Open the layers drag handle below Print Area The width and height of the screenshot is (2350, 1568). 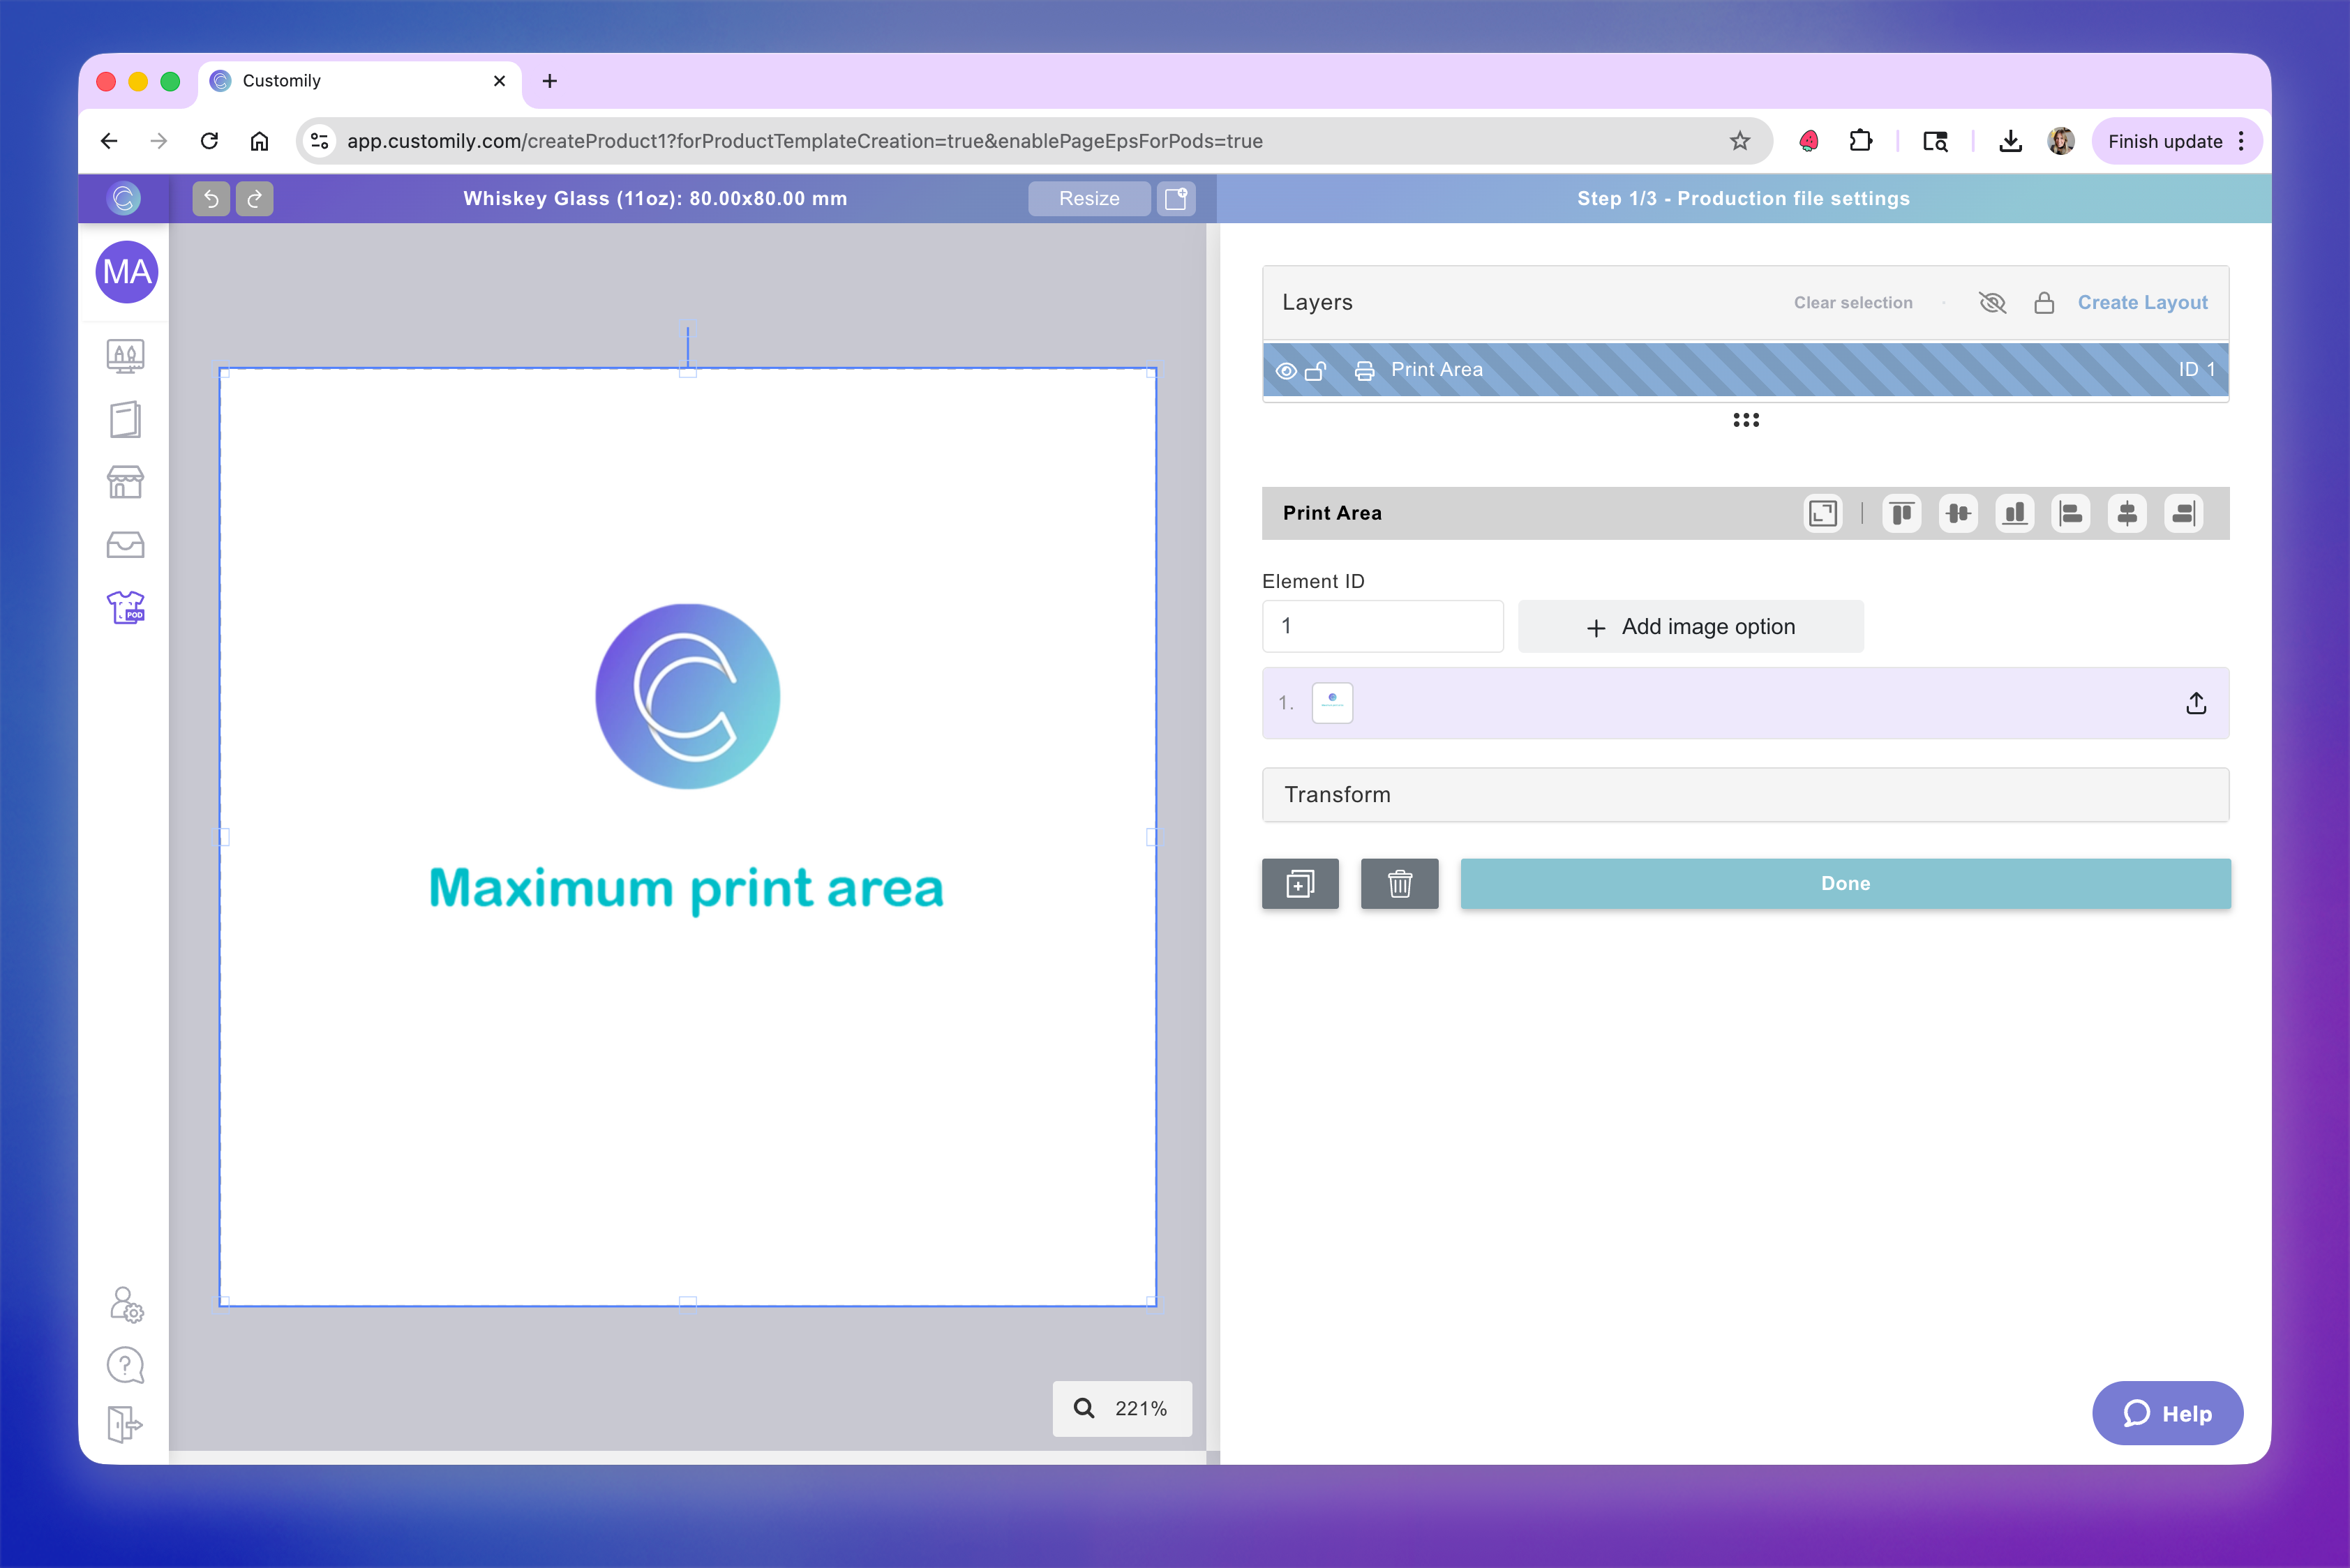click(1746, 420)
